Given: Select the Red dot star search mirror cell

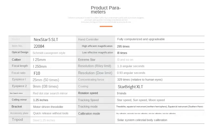Looking at the screenshot, I should (50, 93).
